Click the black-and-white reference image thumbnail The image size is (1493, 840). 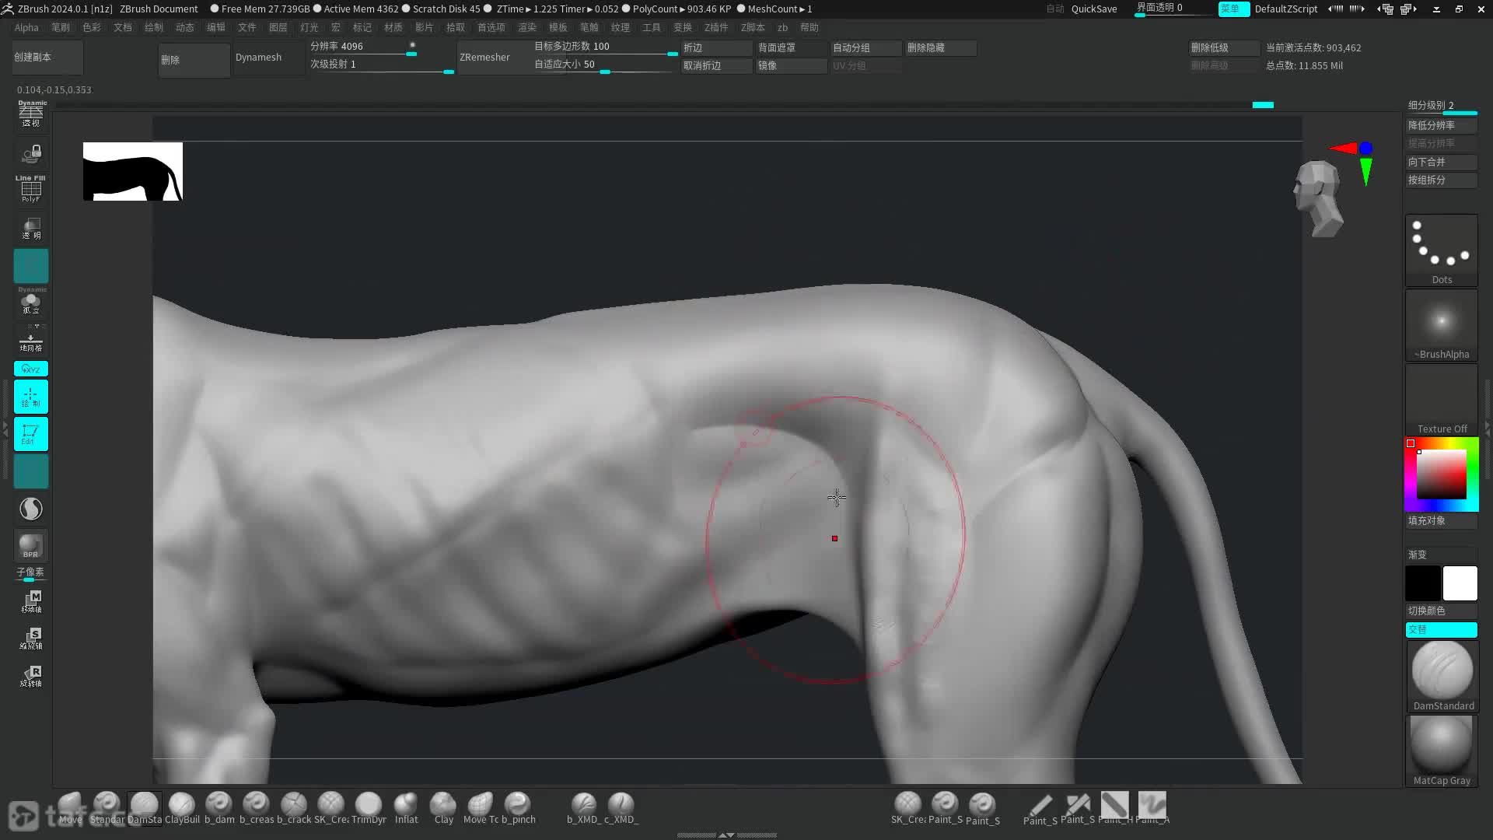coord(133,171)
